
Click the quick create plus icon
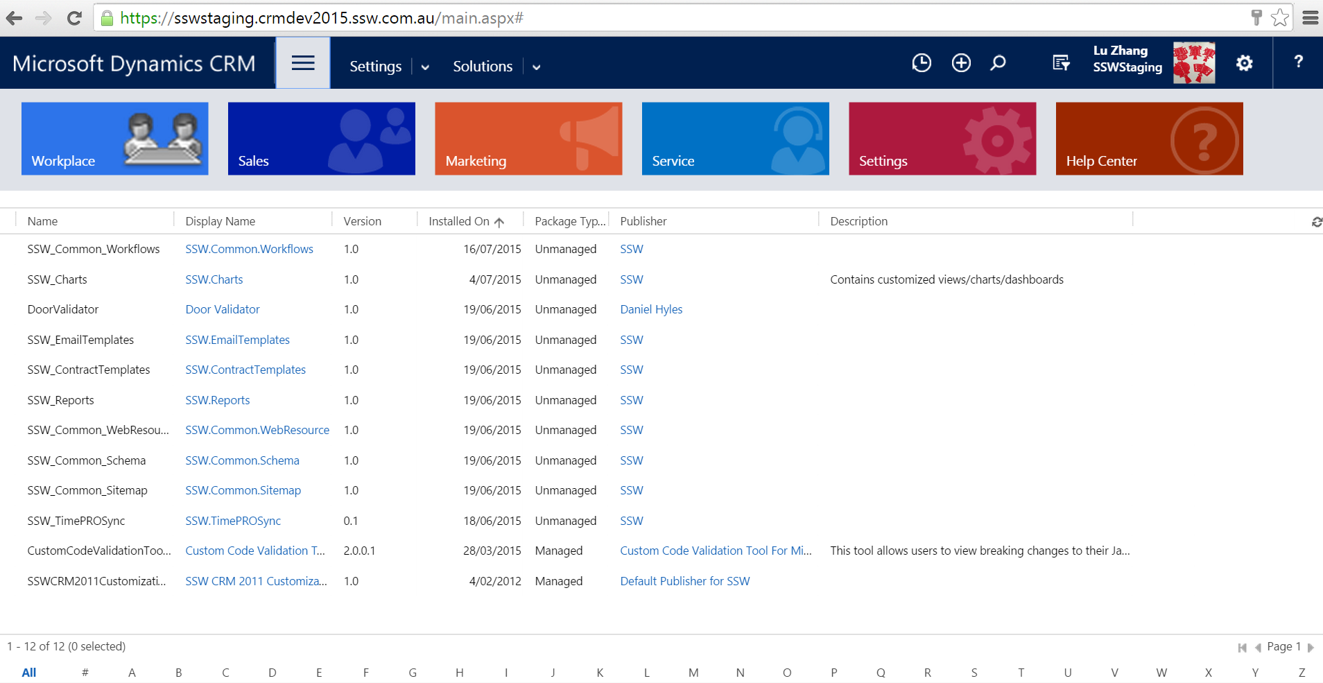pyautogui.click(x=960, y=63)
